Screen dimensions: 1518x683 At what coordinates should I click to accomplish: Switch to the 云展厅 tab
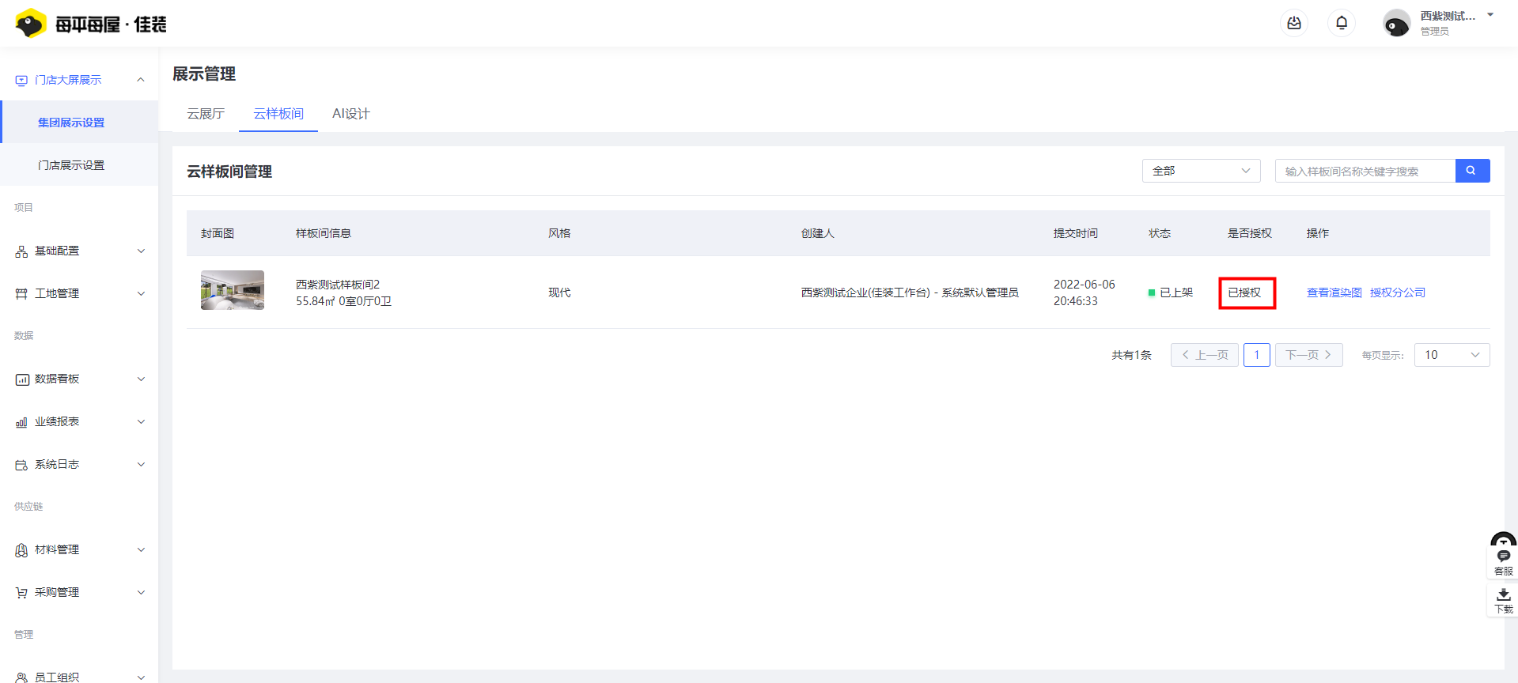click(206, 114)
